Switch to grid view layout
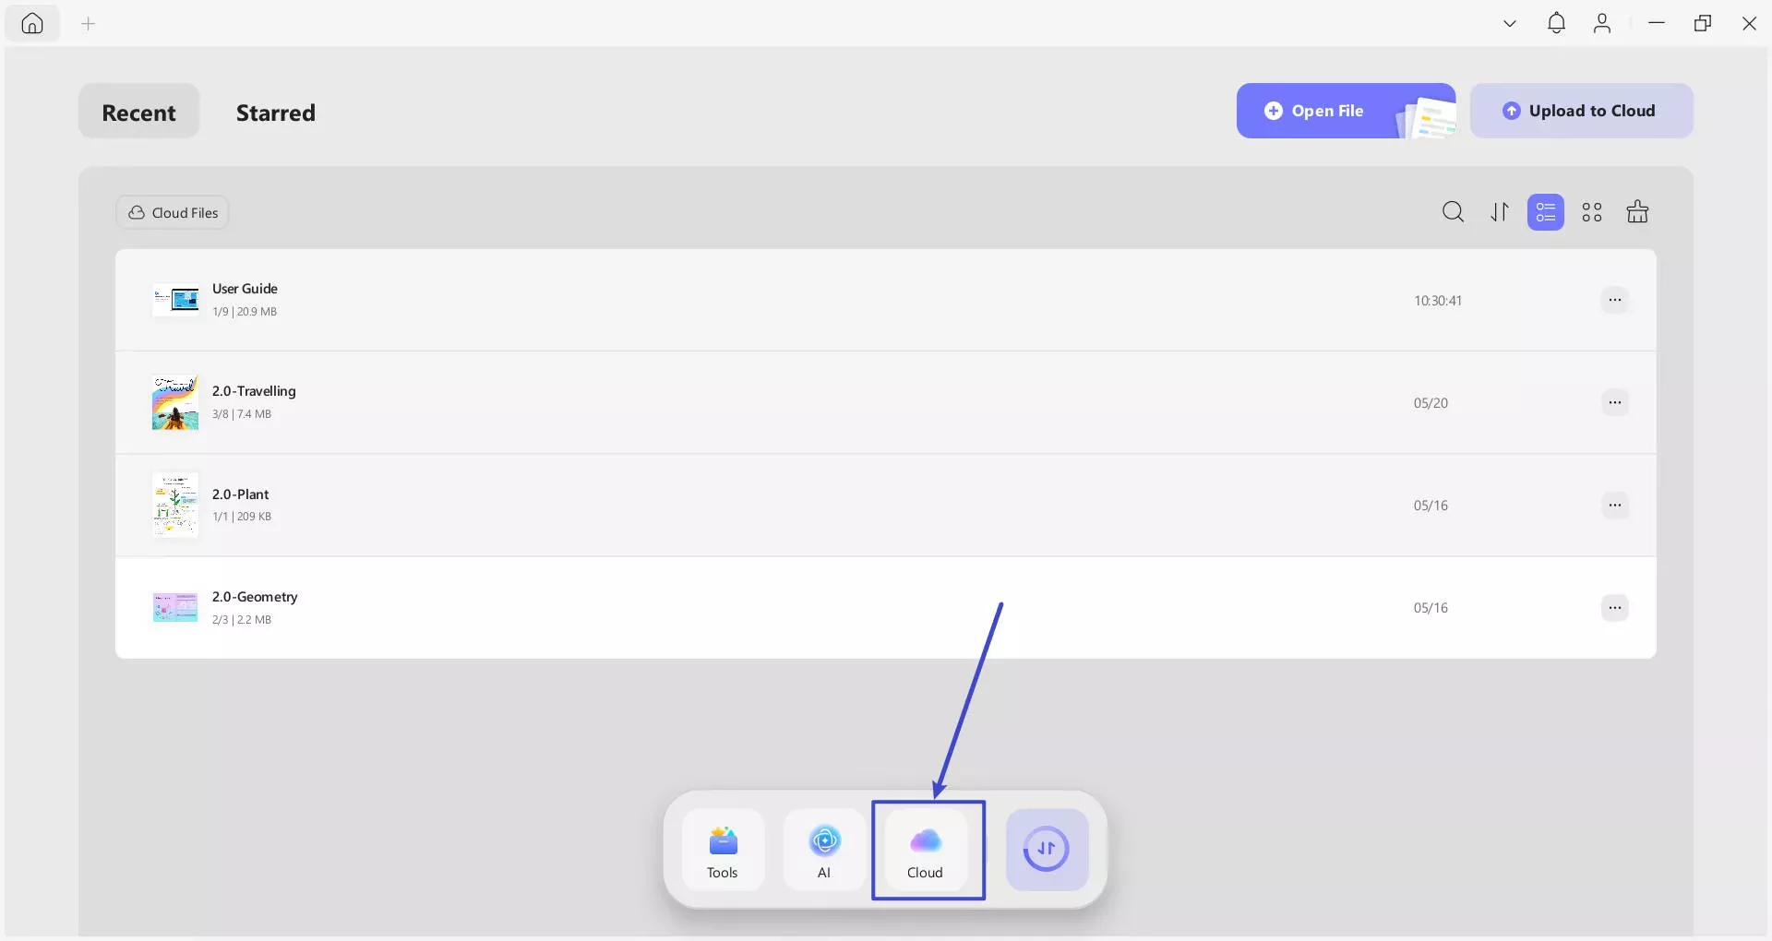1772x941 pixels. [1592, 212]
